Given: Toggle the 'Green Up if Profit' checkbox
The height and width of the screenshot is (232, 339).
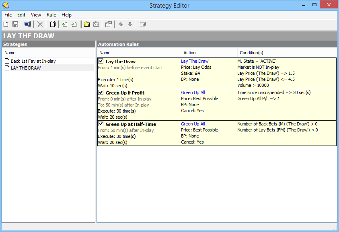Looking at the screenshot, I should pos(101,93).
